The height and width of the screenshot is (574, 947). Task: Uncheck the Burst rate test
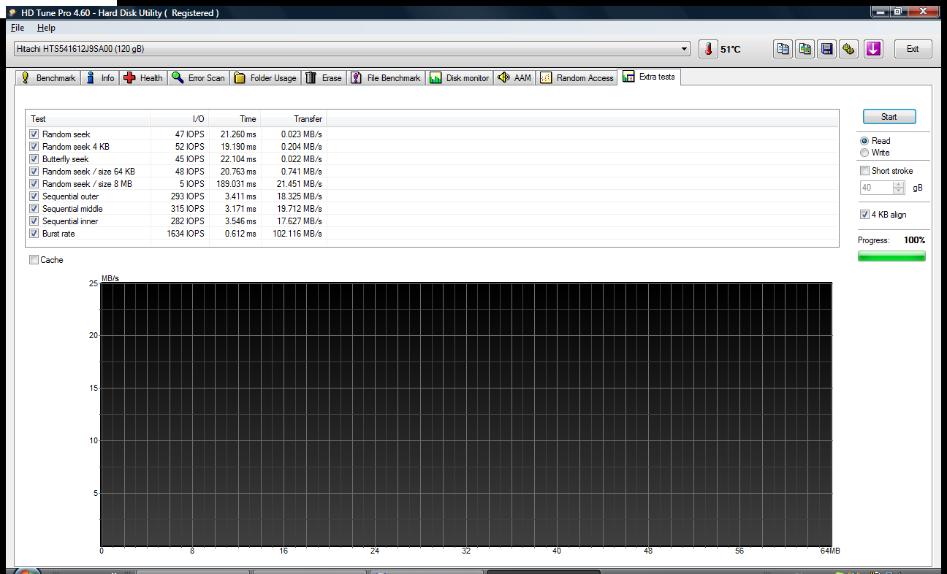(34, 234)
